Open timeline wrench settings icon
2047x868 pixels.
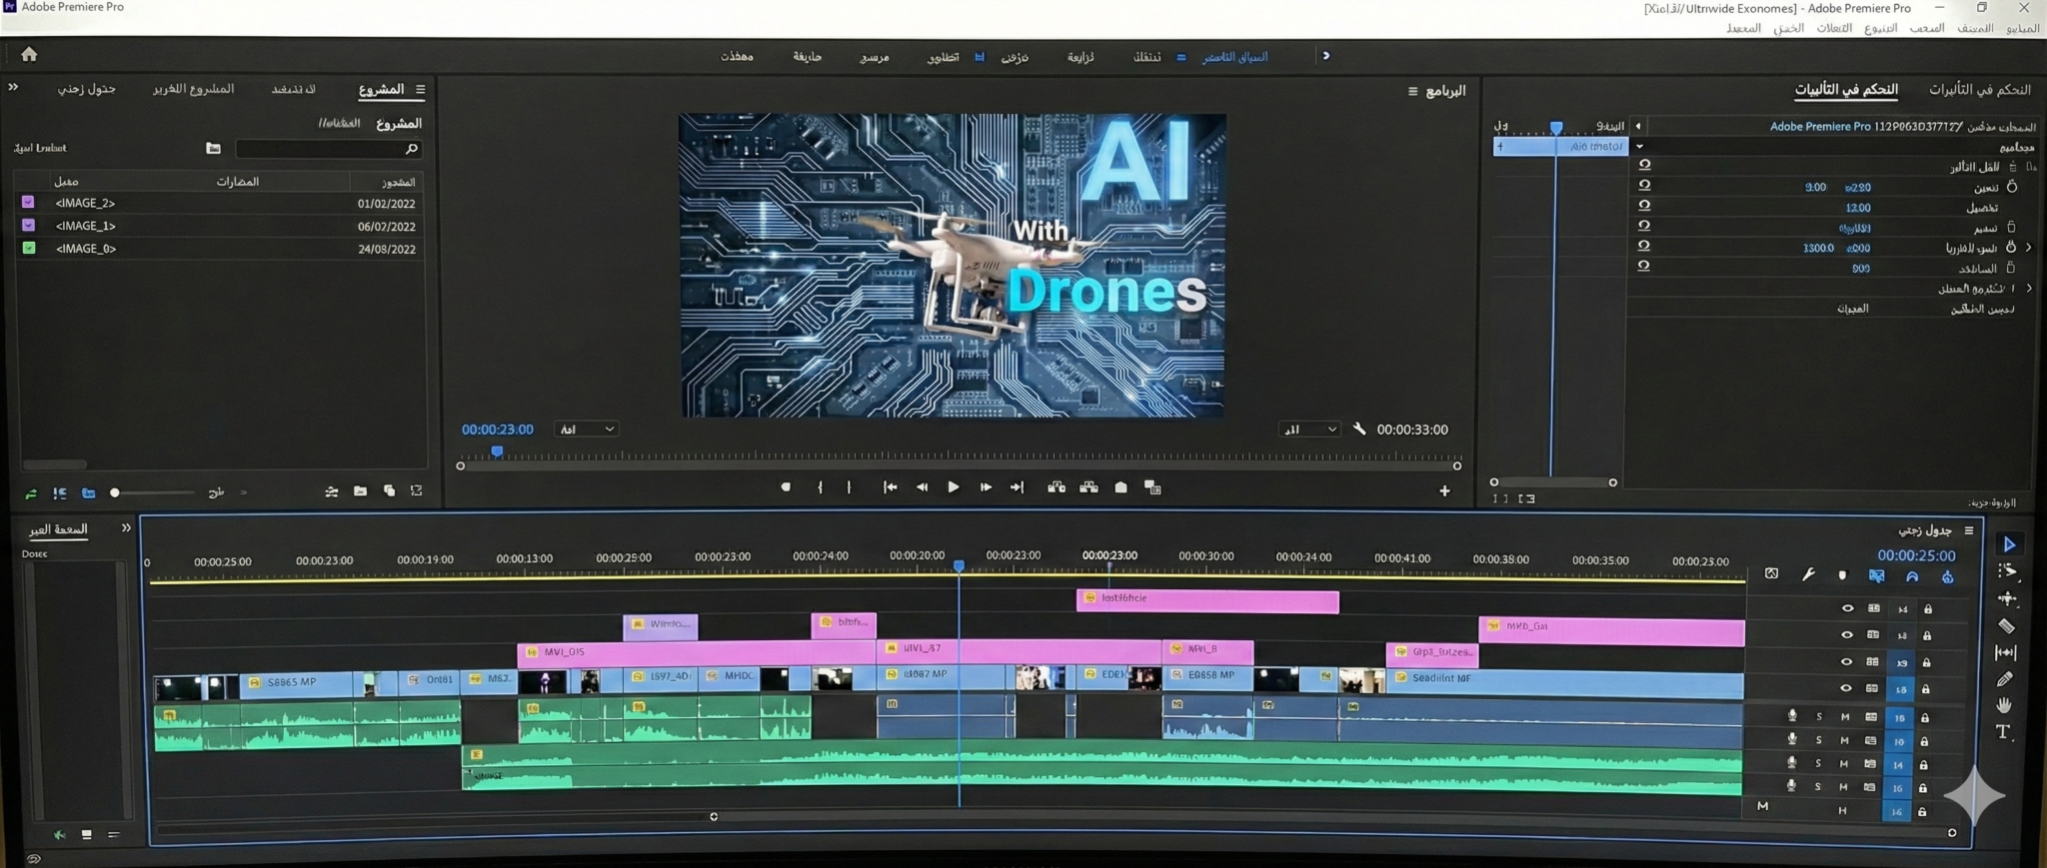1808,574
